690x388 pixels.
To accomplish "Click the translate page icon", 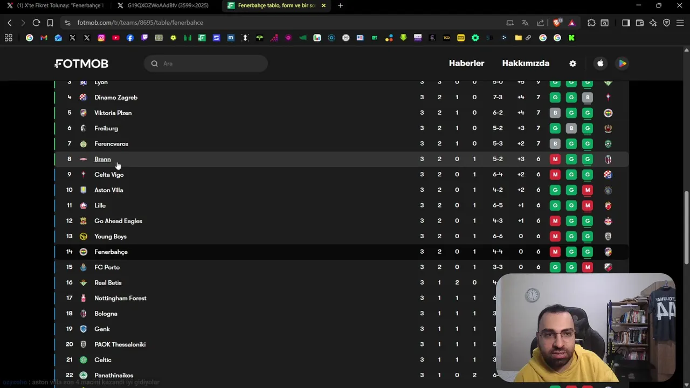I will pyautogui.click(x=525, y=23).
